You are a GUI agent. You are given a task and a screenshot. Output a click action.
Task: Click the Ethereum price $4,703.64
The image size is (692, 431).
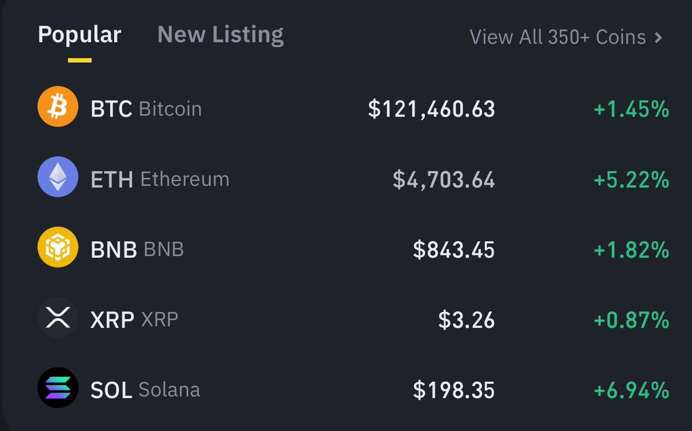point(444,179)
